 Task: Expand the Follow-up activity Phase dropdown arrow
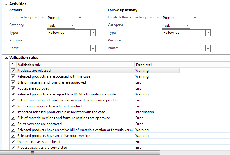click(208, 48)
